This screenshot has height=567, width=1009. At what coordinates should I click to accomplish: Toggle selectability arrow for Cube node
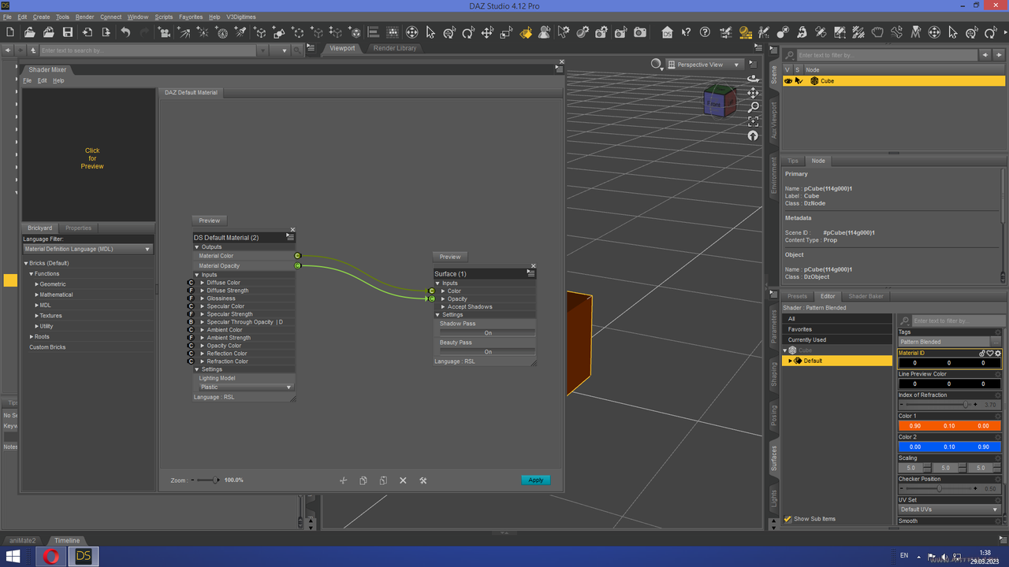[799, 81]
